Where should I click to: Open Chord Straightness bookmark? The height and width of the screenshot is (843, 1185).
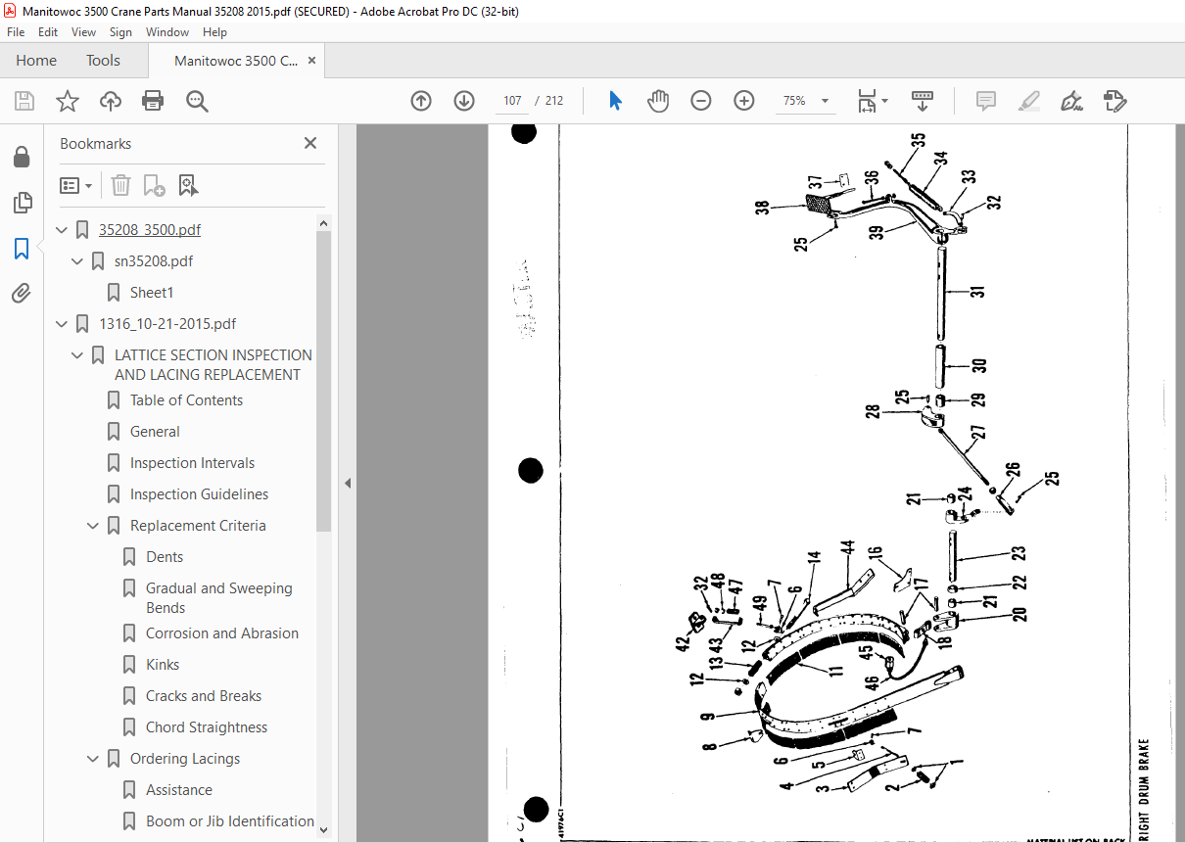[x=207, y=727]
